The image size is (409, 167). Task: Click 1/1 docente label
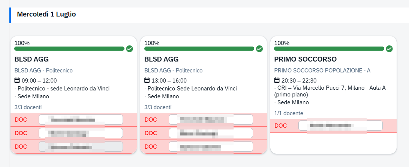(x=289, y=113)
